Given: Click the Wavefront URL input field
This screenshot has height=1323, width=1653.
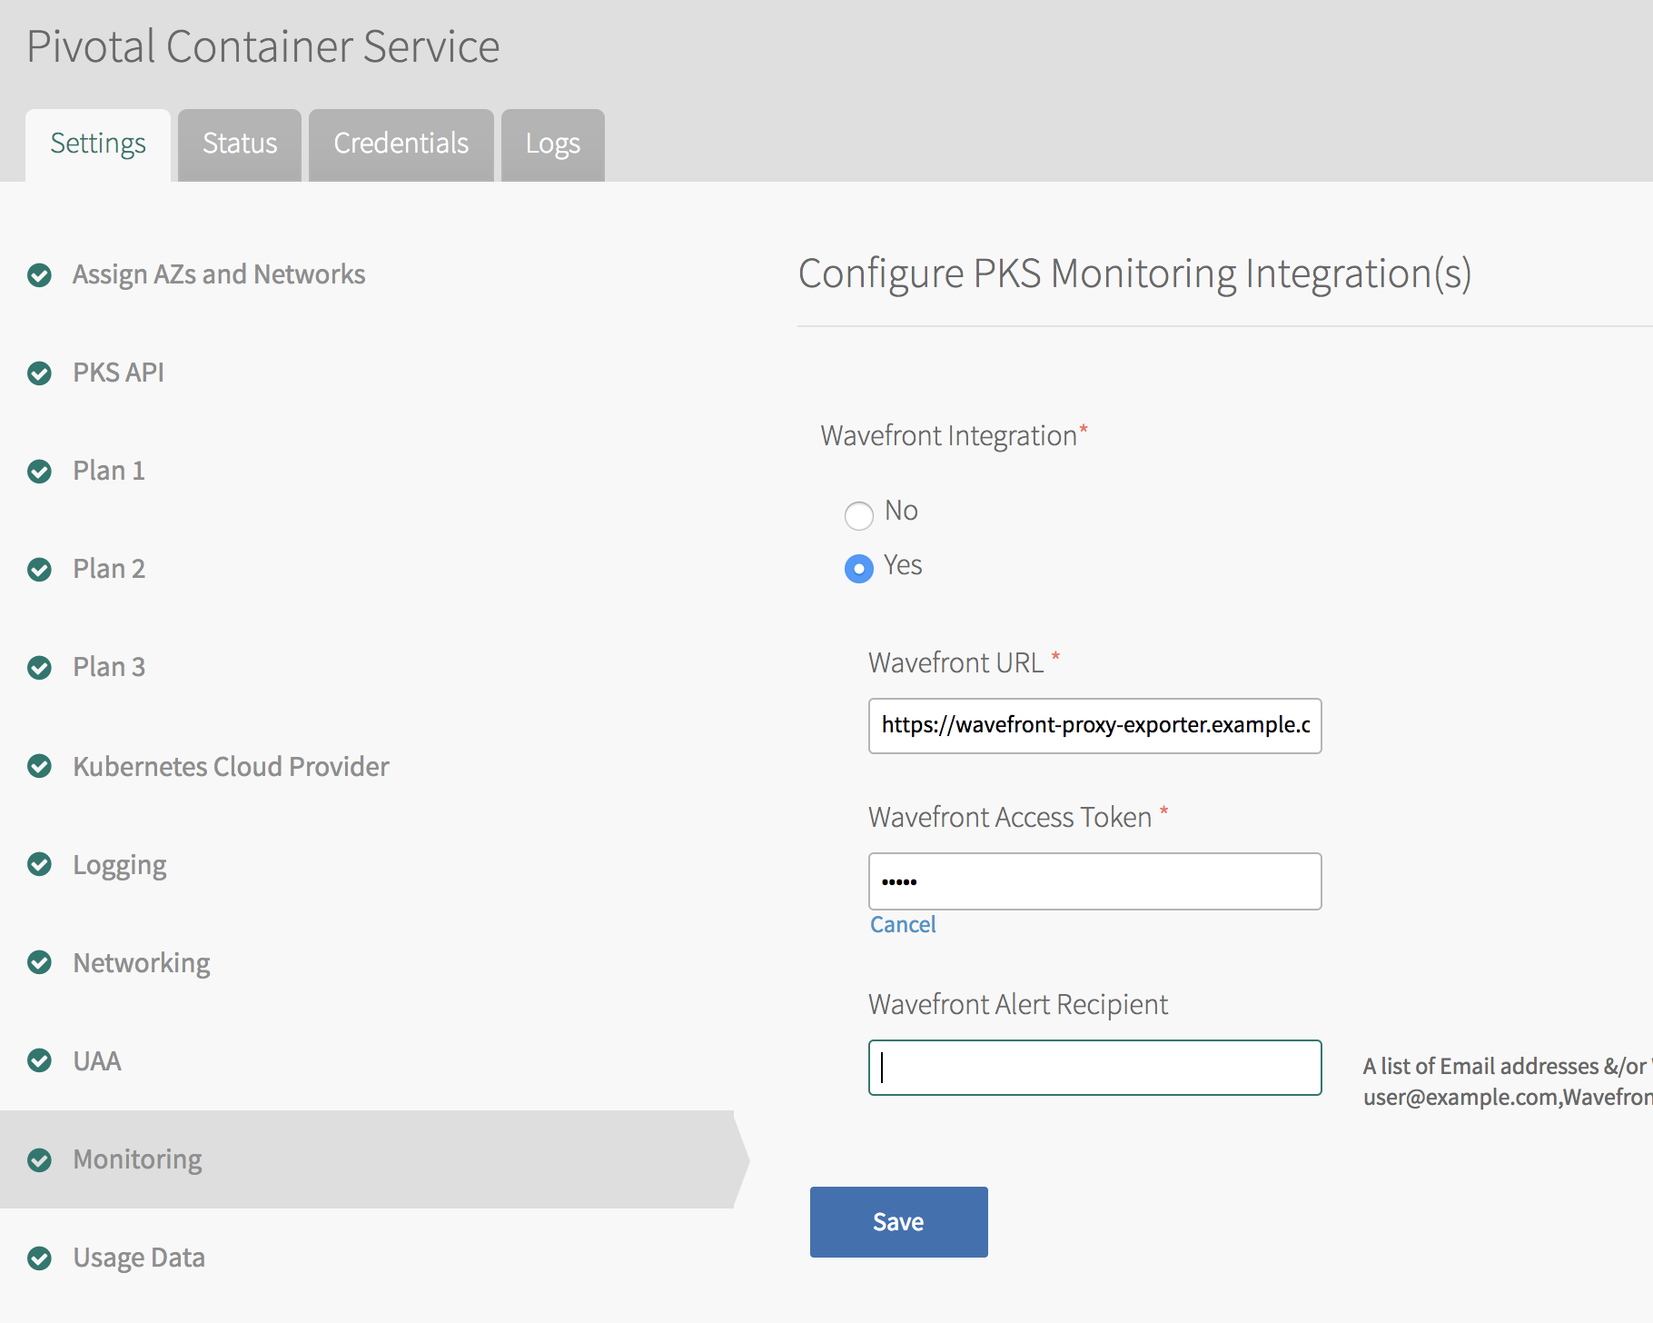Looking at the screenshot, I should (x=1094, y=726).
